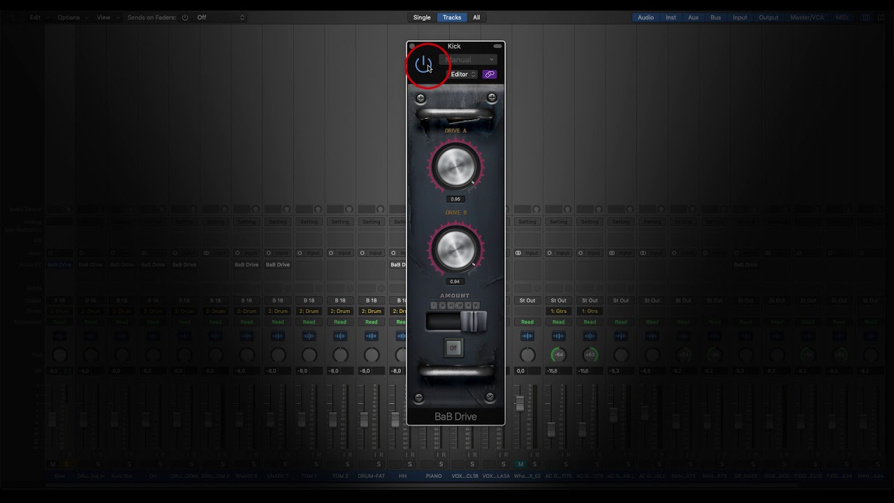The height and width of the screenshot is (503, 894).
Task: Unmute the Who...X_02 track
Action: tap(520, 464)
